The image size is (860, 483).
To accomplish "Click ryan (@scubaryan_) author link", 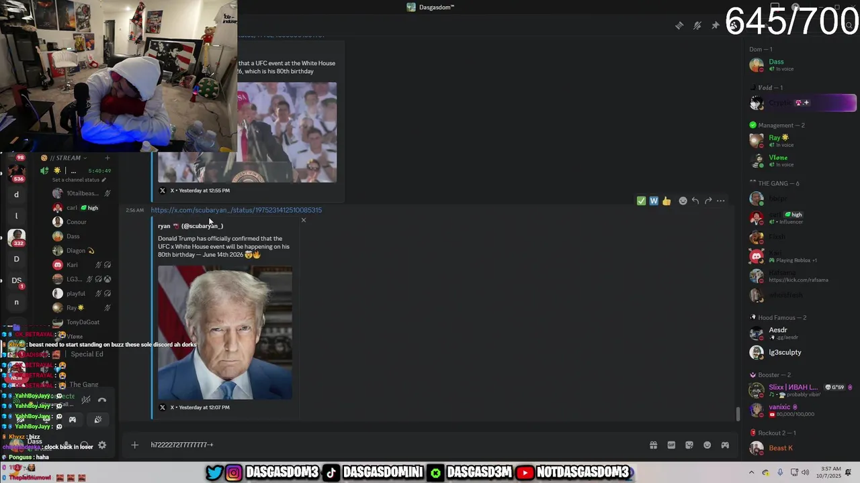I will click(x=190, y=226).
